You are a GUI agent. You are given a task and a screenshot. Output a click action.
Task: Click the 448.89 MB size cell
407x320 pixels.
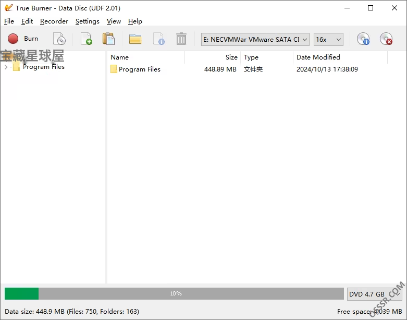click(x=220, y=69)
